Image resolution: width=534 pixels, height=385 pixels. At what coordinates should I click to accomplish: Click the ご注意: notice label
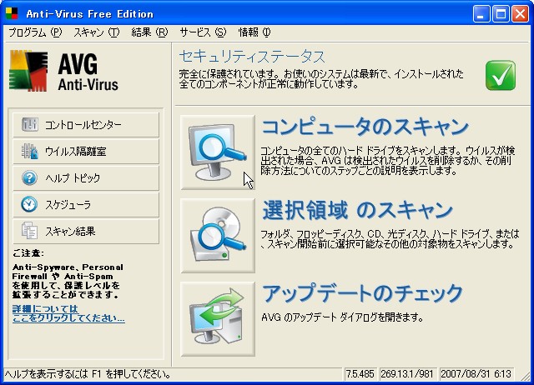pyautogui.click(x=28, y=253)
